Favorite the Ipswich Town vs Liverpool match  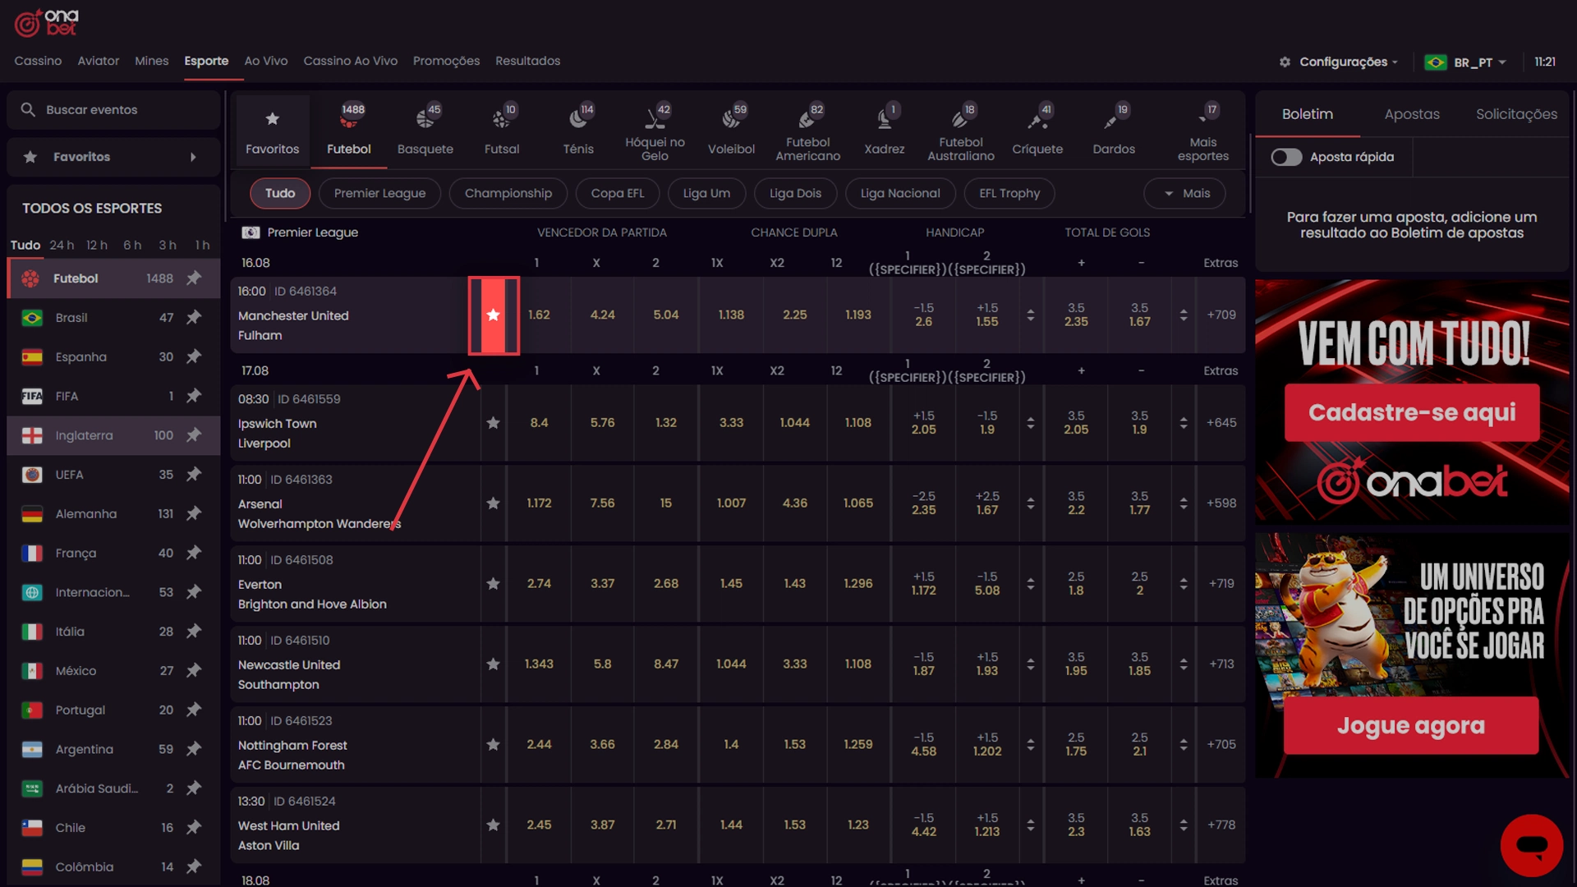pyautogui.click(x=493, y=423)
